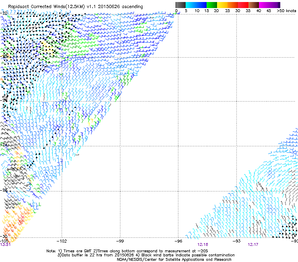
Task: Click the green 15-20 knots legend swatch
Action: tap(212, 5)
